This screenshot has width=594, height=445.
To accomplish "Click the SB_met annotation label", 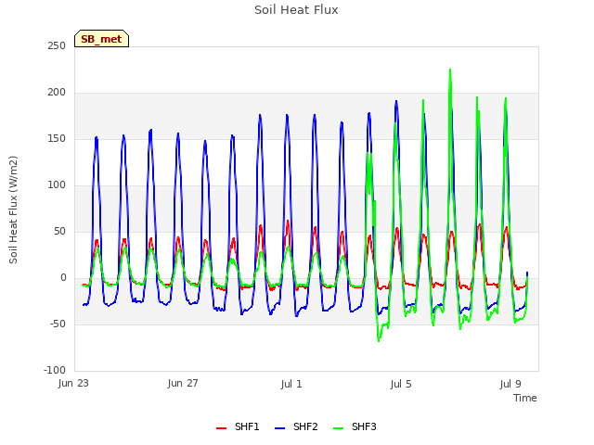I will click(x=101, y=39).
